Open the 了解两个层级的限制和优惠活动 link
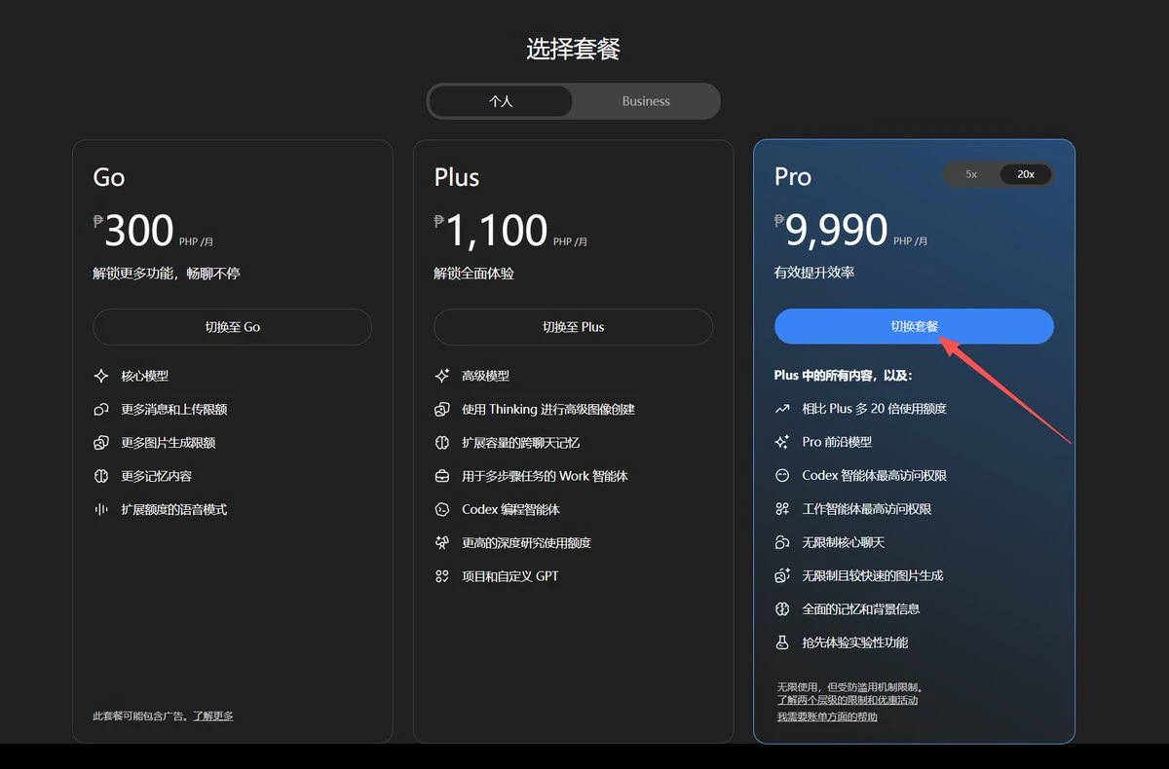The height and width of the screenshot is (769, 1169). click(848, 700)
